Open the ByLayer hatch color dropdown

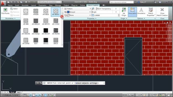[x=79, y=12]
